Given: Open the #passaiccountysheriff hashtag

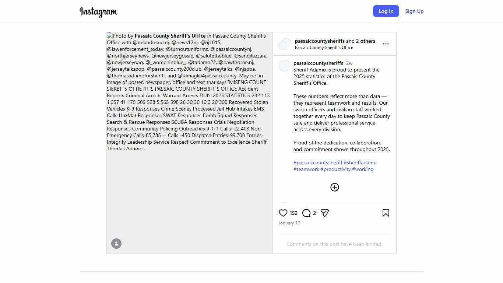Looking at the screenshot, I should (x=318, y=163).
